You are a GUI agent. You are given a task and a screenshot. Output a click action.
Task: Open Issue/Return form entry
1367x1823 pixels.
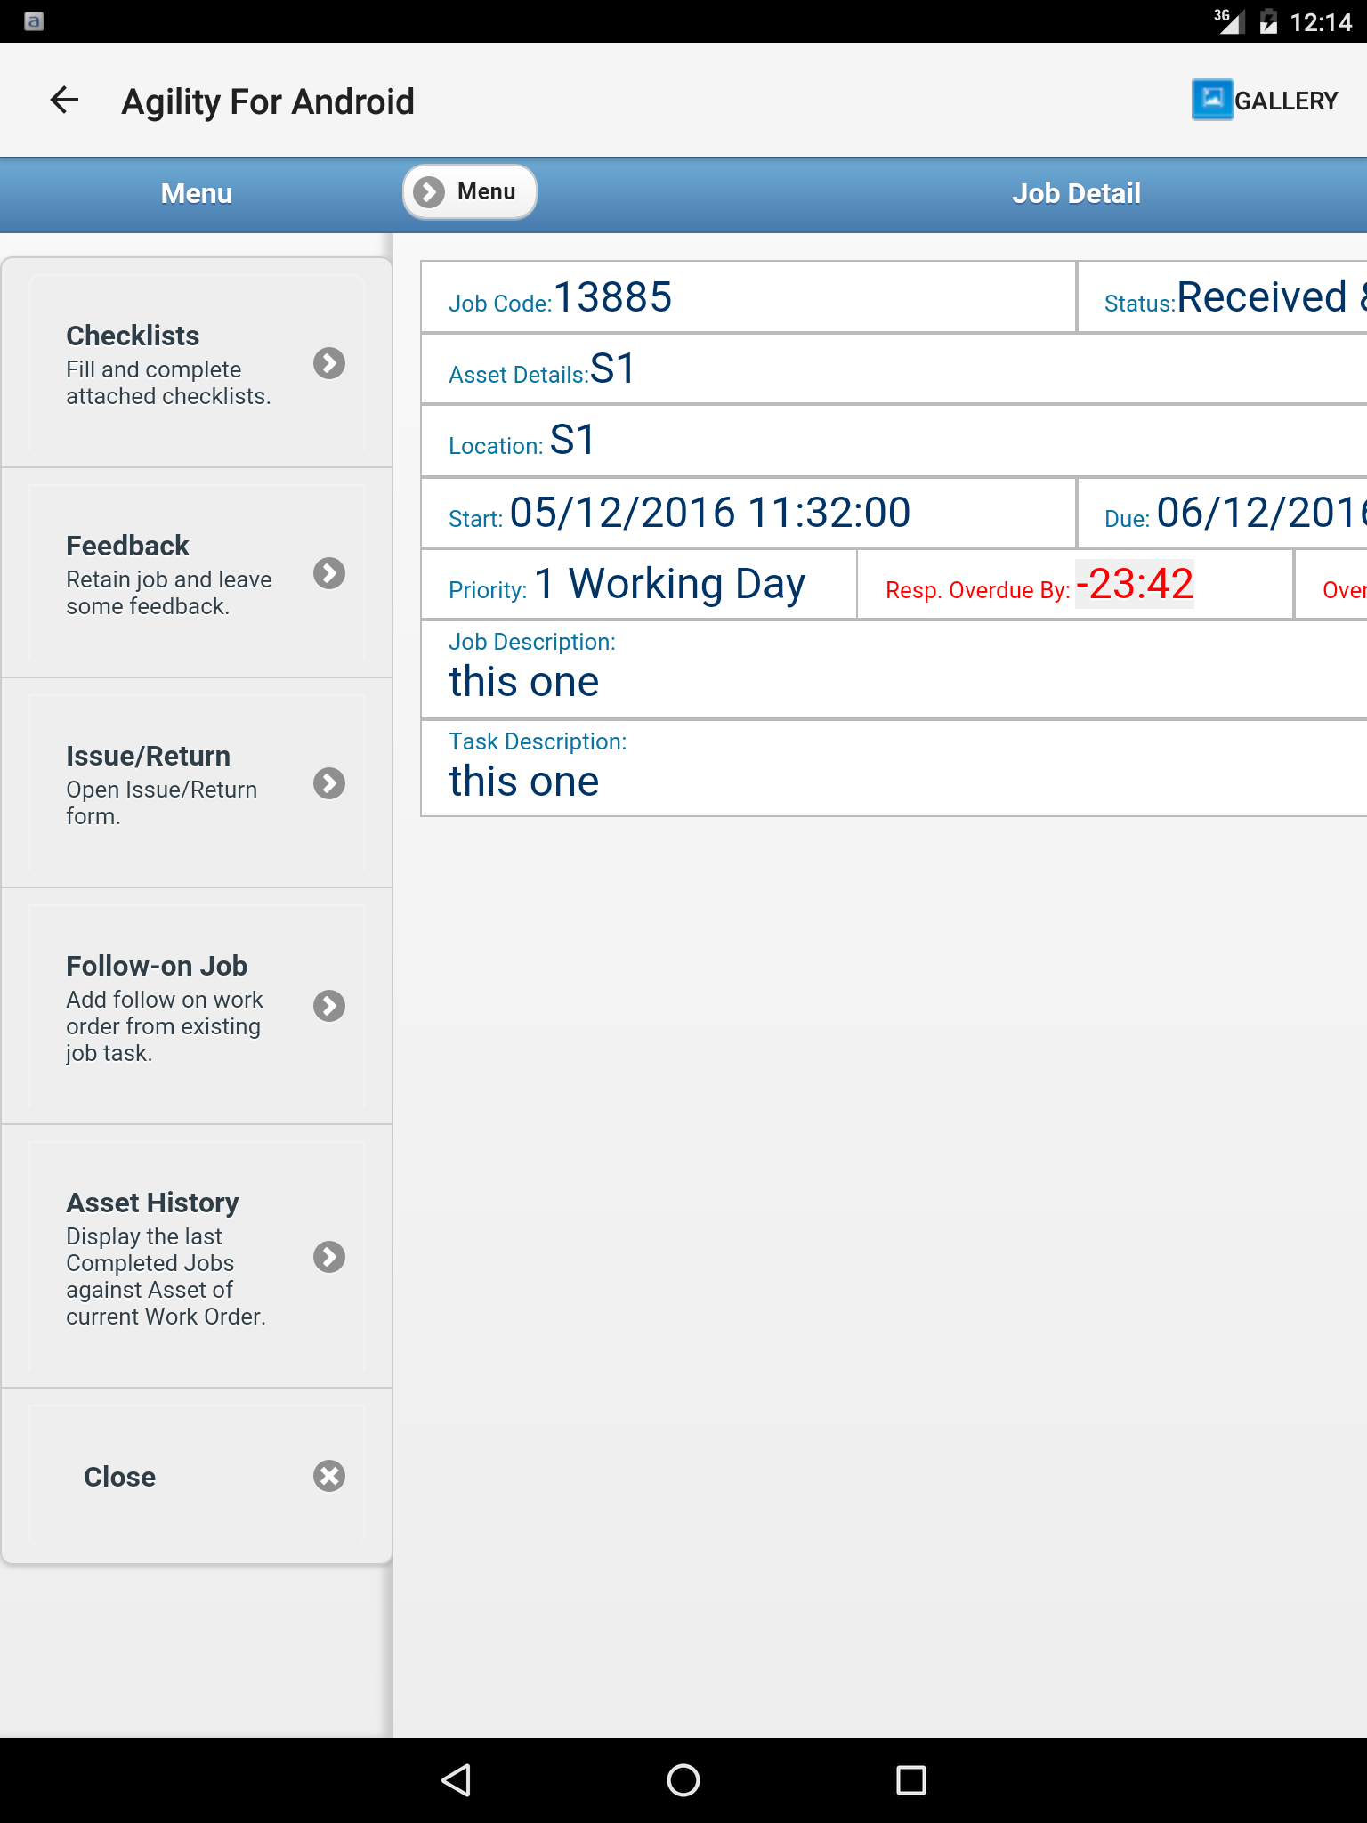169,784
